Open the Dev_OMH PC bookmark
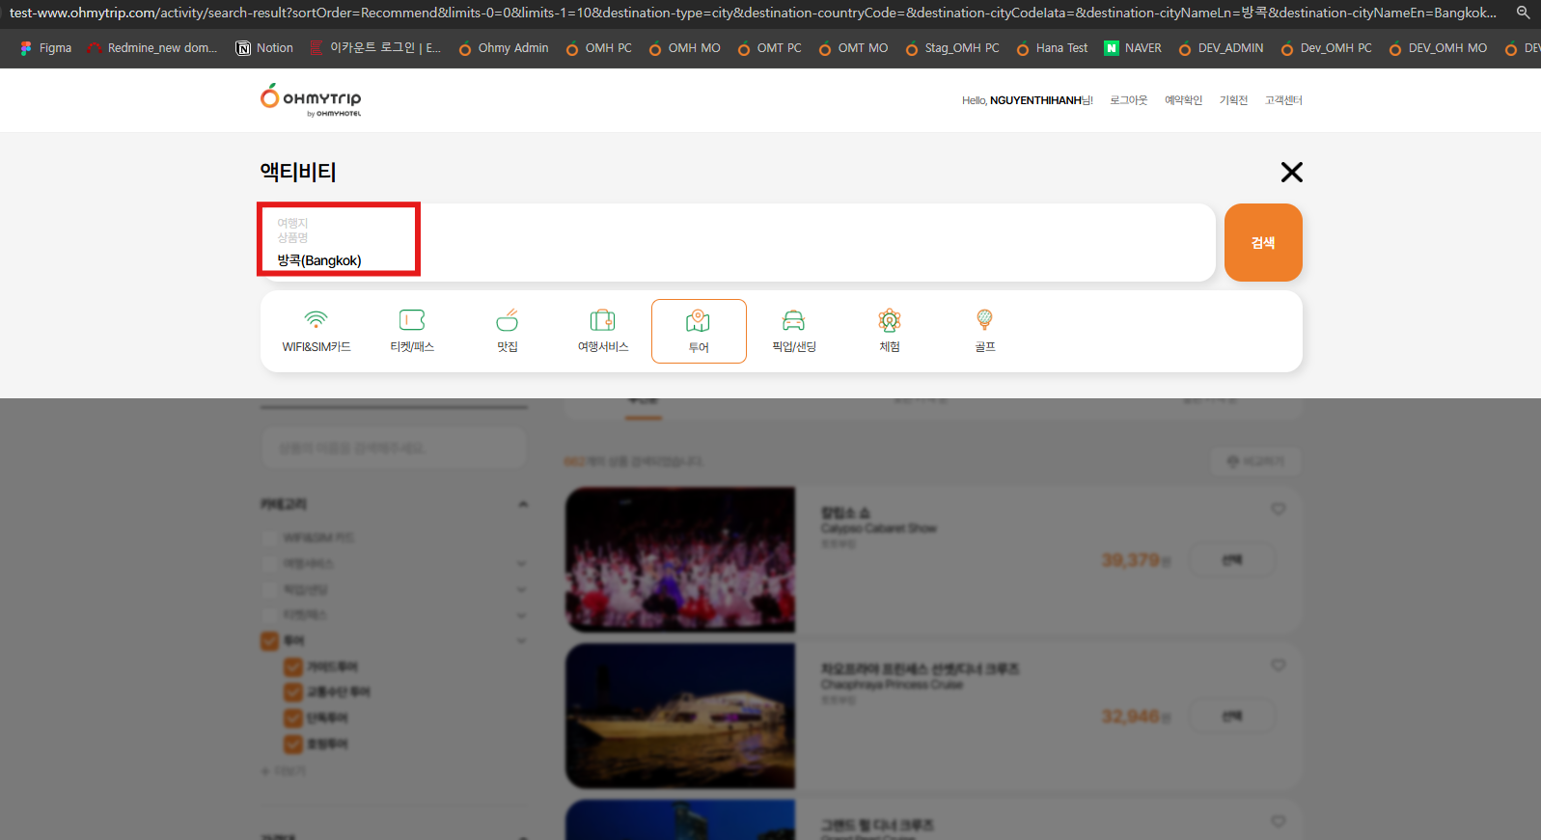 1326,48
